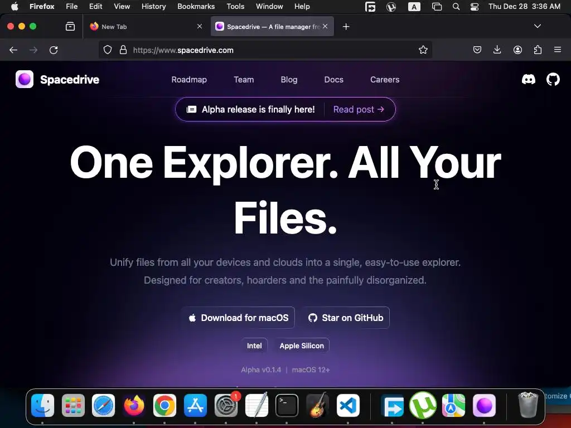Open the Docs page link
Image resolution: width=571 pixels, height=428 pixels.
pyautogui.click(x=333, y=79)
